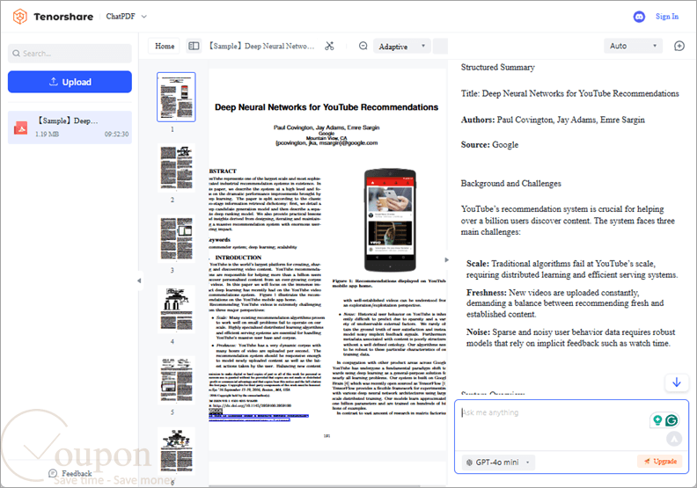Select page 4 thumbnail
Viewport: 697px width, 488px height.
[x=176, y=310]
